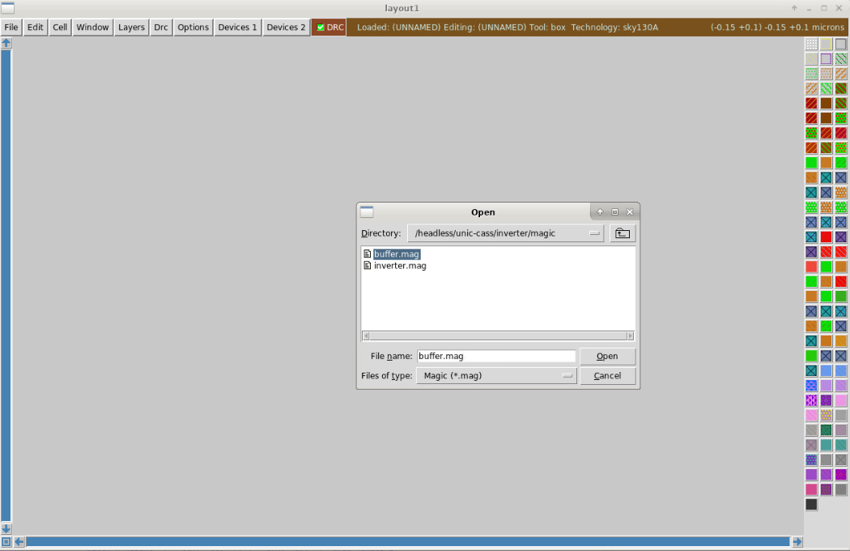This screenshot has width=850, height=551.
Task: Pick the solid hot-pink layer swatch
Action: coord(811,489)
